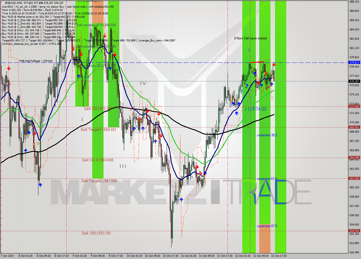Click the black 576.207 current price marker
The height and width of the screenshot is (259, 361).
coord(354,81)
